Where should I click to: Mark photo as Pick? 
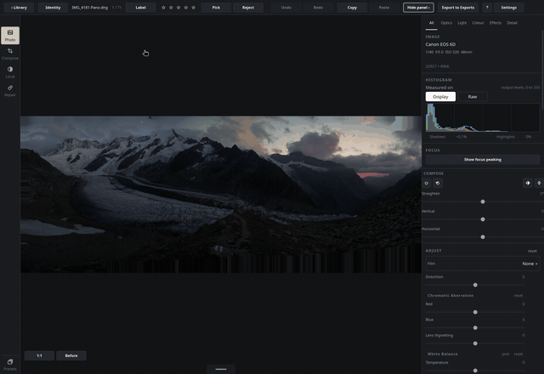[216, 8]
